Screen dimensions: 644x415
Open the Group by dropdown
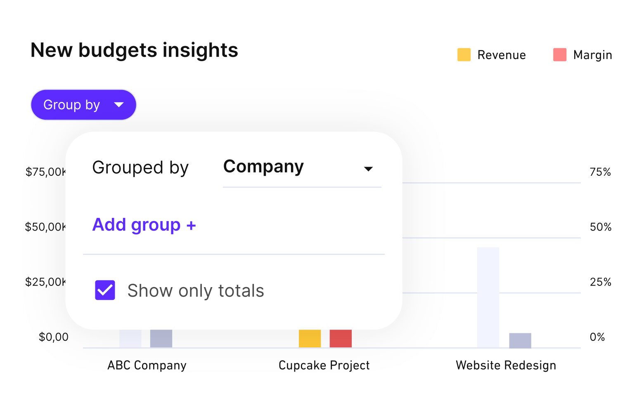[83, 105]
